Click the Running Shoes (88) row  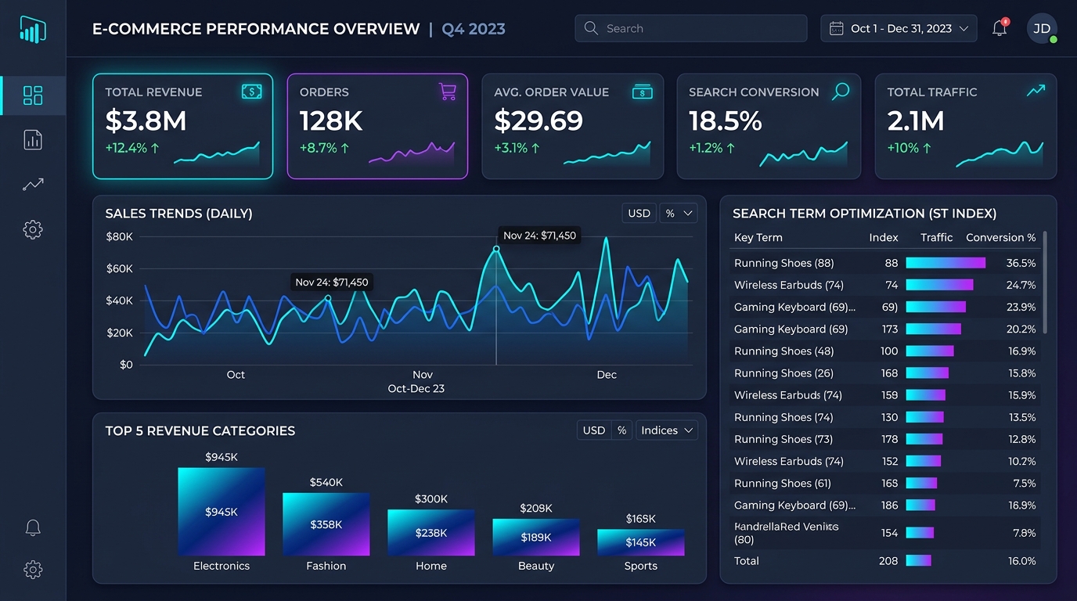tap(885, 263)
